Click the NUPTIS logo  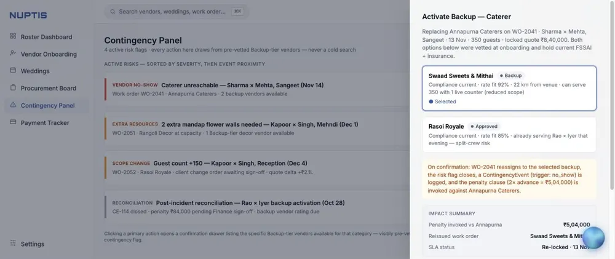28,16
